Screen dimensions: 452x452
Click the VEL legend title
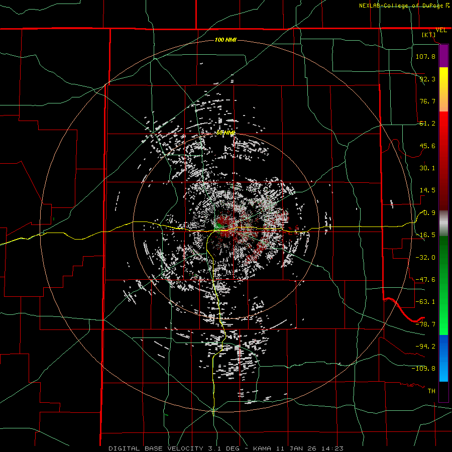click(441, 30)
